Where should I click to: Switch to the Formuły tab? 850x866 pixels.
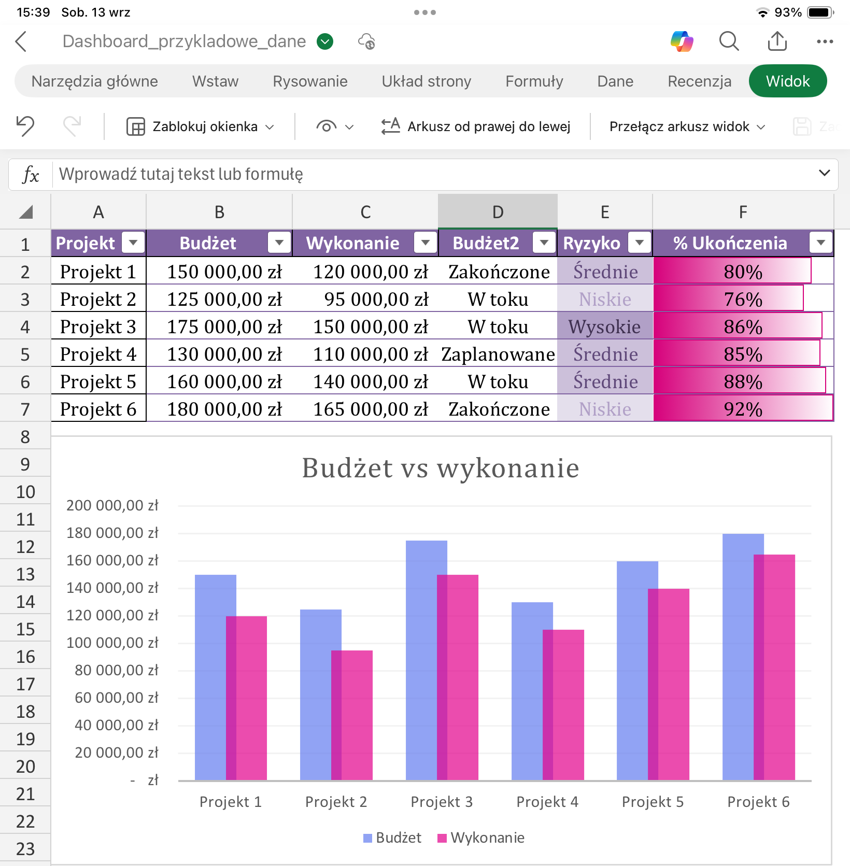(534, 81)
